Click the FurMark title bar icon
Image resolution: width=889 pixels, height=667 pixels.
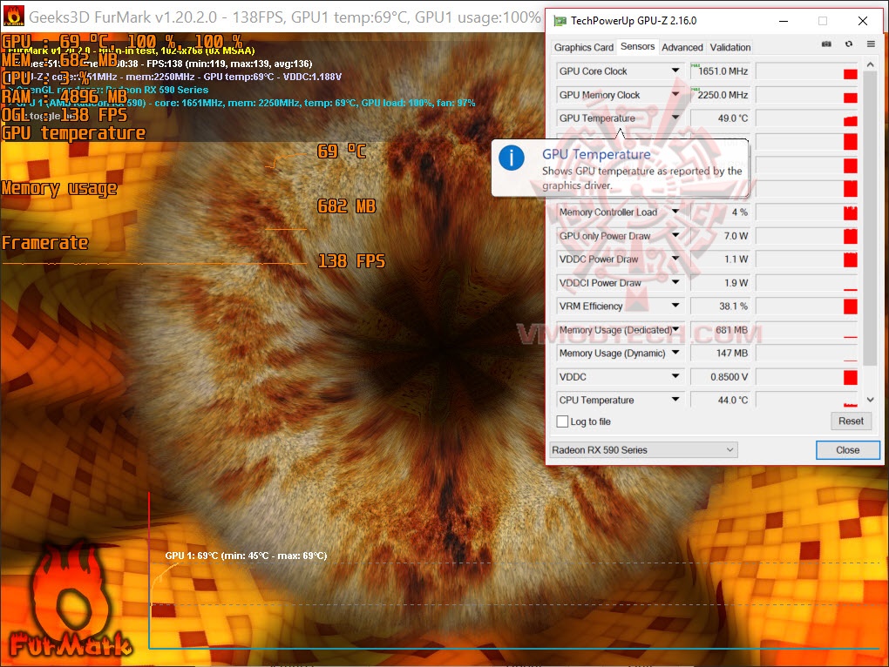(x=14, y=16)
